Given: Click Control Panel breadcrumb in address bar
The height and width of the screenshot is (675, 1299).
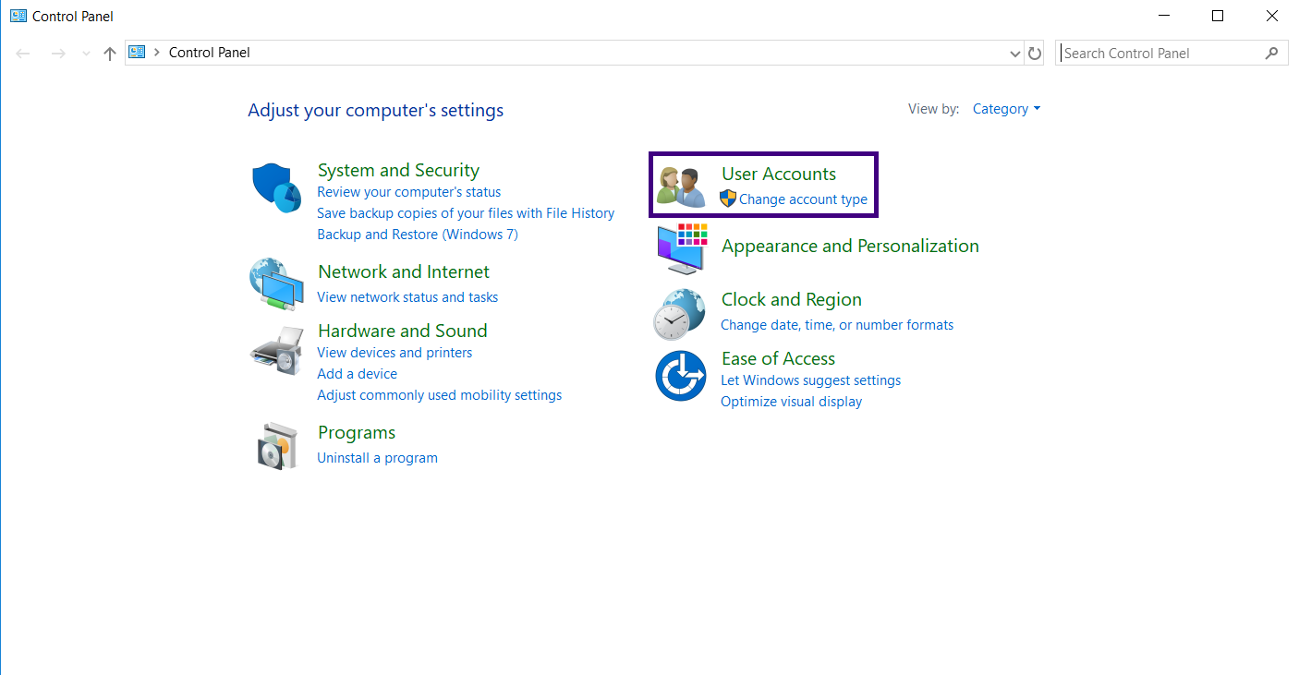Looking at the screenshot, I should [210, 53].
